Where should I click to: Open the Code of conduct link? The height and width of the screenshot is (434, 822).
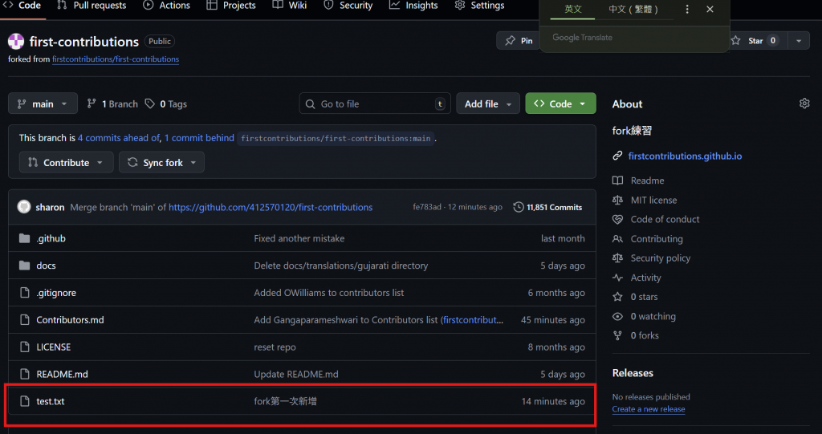tap(665, 220)
